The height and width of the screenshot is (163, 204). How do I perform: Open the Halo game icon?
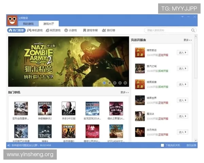point(21,131)
